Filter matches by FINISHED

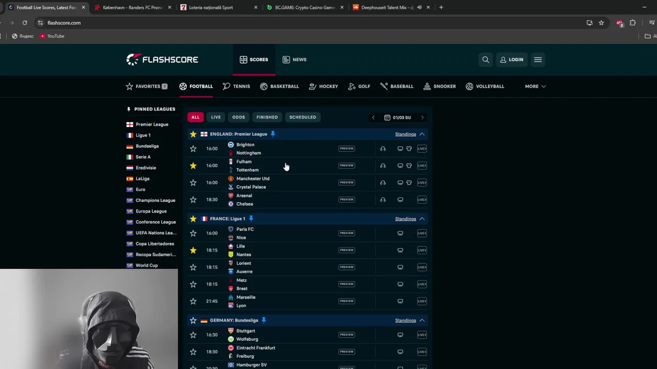(x=267, y=117)
